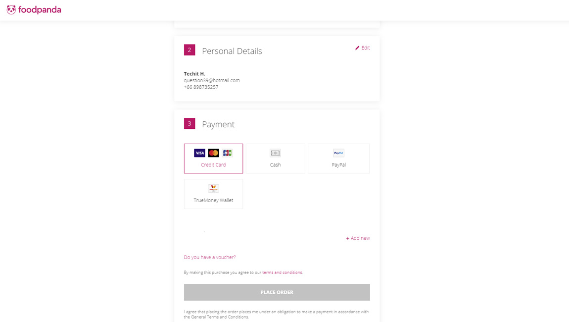Click the JCB card icon

point(228,153)
